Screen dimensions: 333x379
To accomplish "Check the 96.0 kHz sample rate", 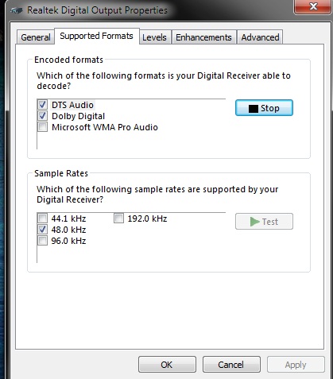I will (42, 241).
